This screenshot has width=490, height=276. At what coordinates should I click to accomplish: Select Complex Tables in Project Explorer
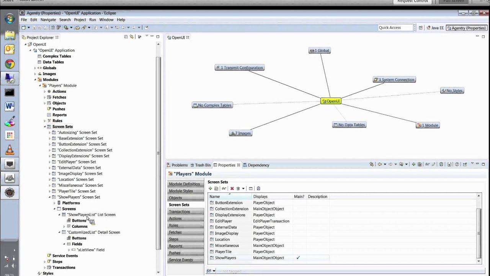[57, 56]
